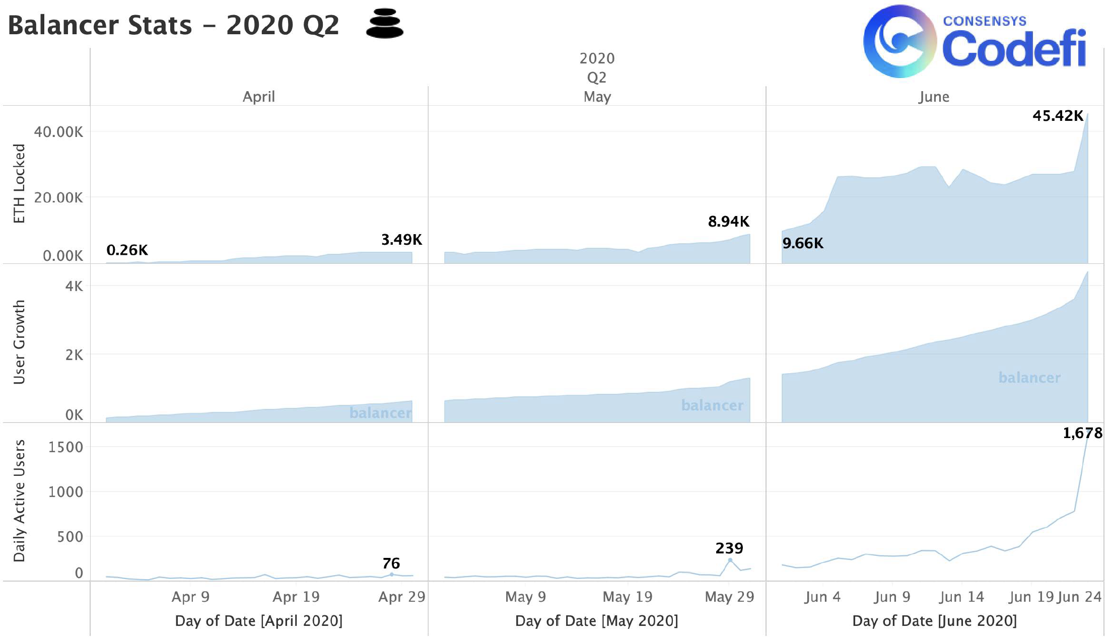Select the 1,678 Daily Active Users peak label

point(1082,433)
